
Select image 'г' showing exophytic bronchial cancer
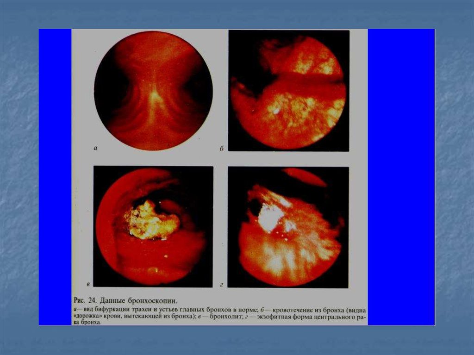point(288,227)
